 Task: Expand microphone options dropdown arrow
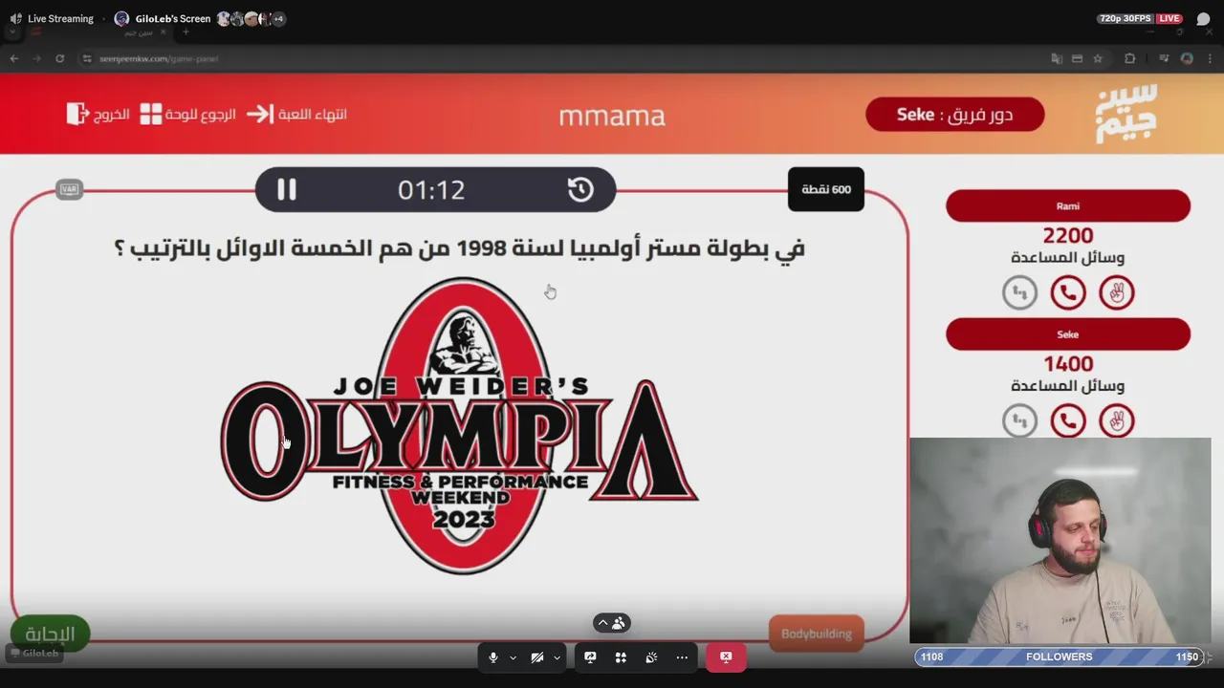514,657
